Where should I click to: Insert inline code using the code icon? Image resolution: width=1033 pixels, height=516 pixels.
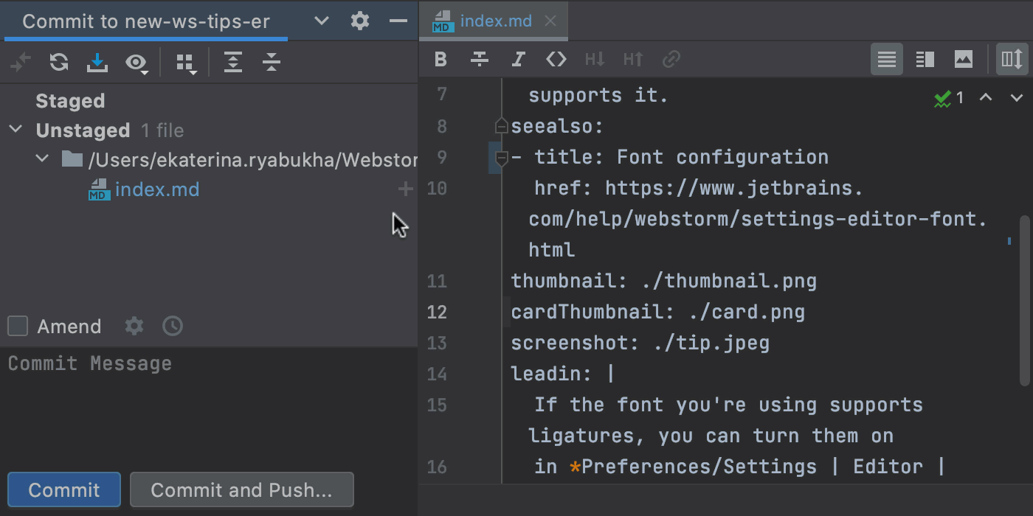[556, 59]
